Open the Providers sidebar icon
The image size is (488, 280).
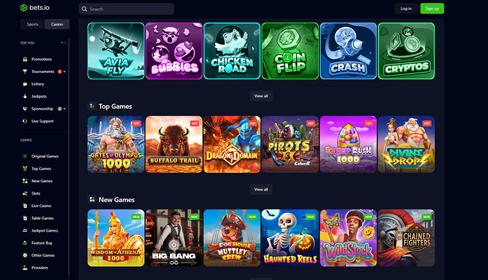(x=25, y=267)
